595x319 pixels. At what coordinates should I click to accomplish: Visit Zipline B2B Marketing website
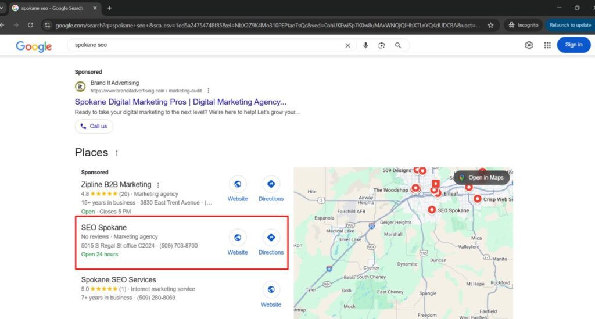pyautogui.click(x=238, y=189)
